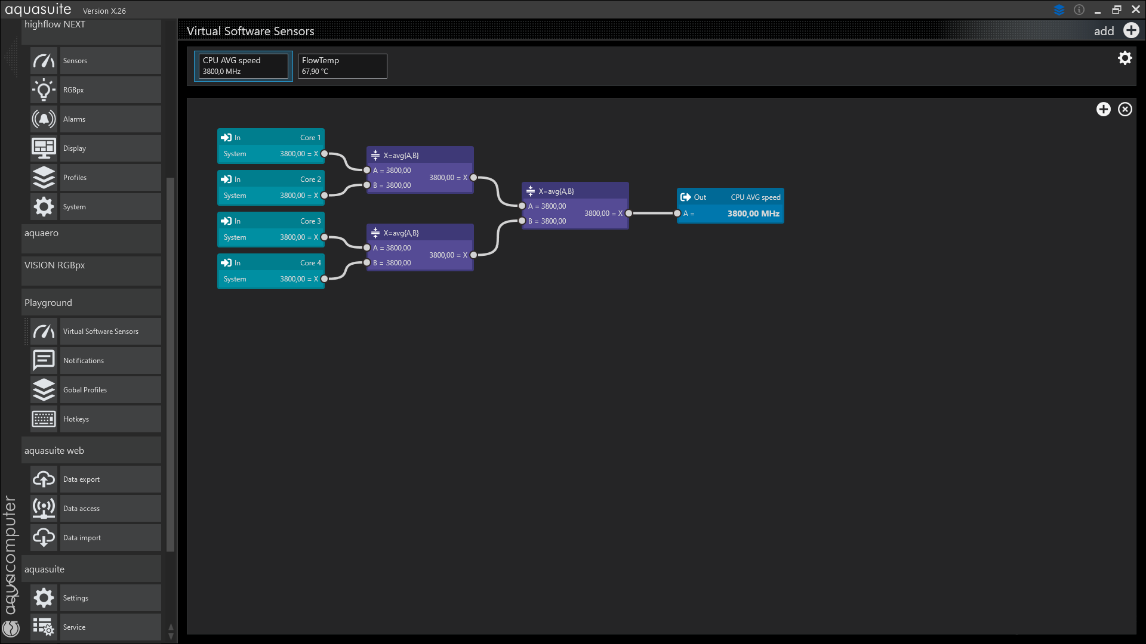Open the info icon in title bar
The height and width of the screenshot is (644, 1146).
[x=1079, y=10]
